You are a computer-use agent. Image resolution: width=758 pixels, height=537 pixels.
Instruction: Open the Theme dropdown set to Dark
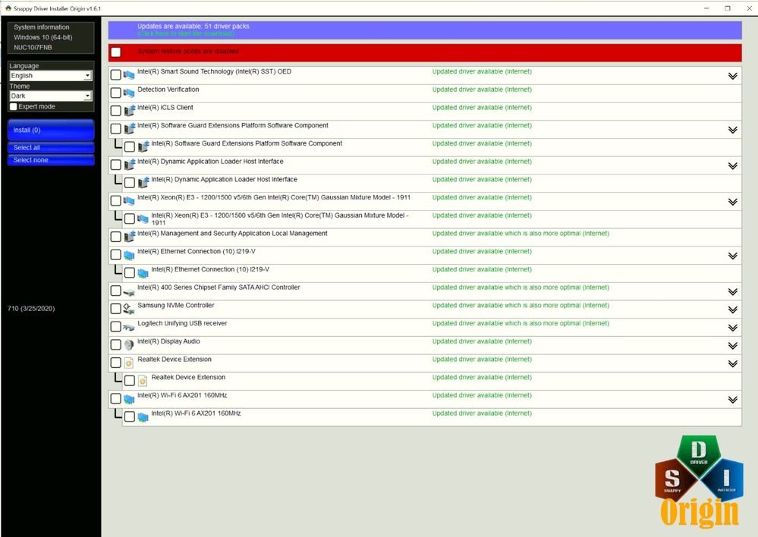[x=50, y=96]
